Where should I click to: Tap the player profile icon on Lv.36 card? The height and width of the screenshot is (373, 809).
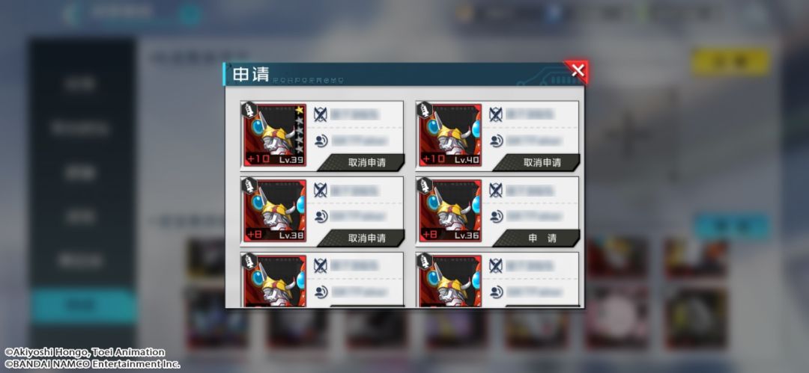pyautogui.click(x=497, y=216)
